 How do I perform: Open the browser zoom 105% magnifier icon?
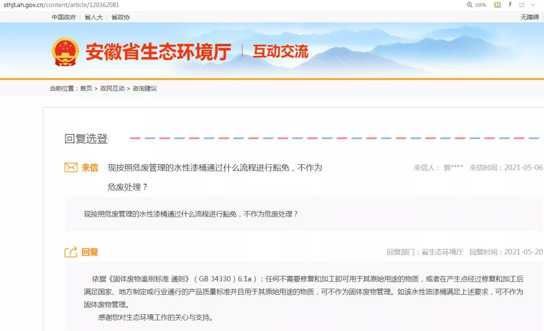point(469,5)
